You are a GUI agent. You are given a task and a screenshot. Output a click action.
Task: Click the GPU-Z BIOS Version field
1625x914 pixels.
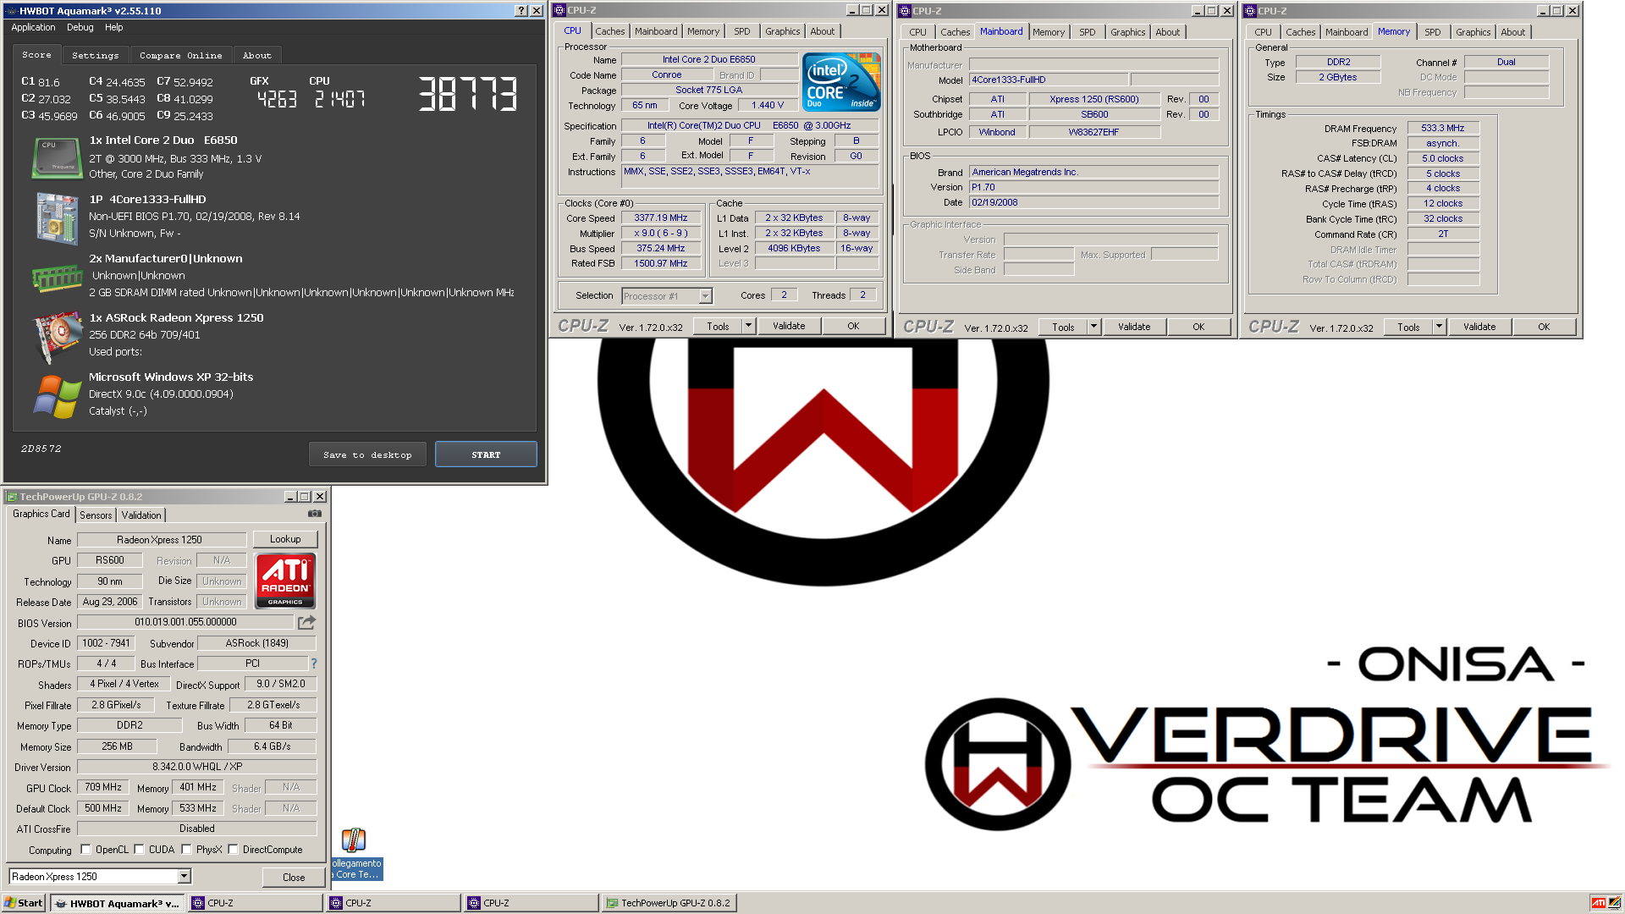(x=185, y=622)
